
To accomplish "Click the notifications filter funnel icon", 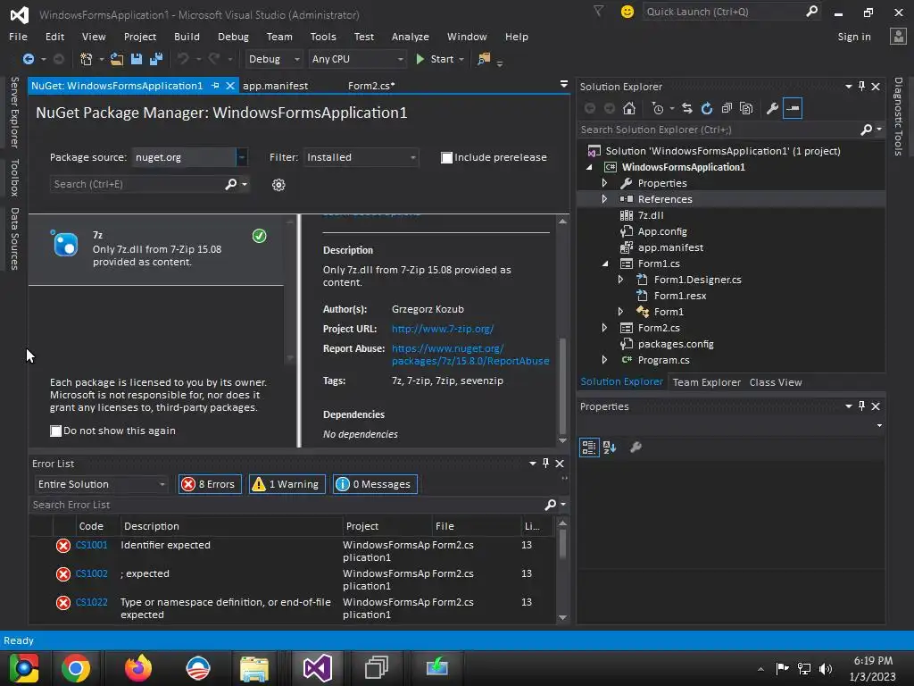I will (x=599, y=11).
